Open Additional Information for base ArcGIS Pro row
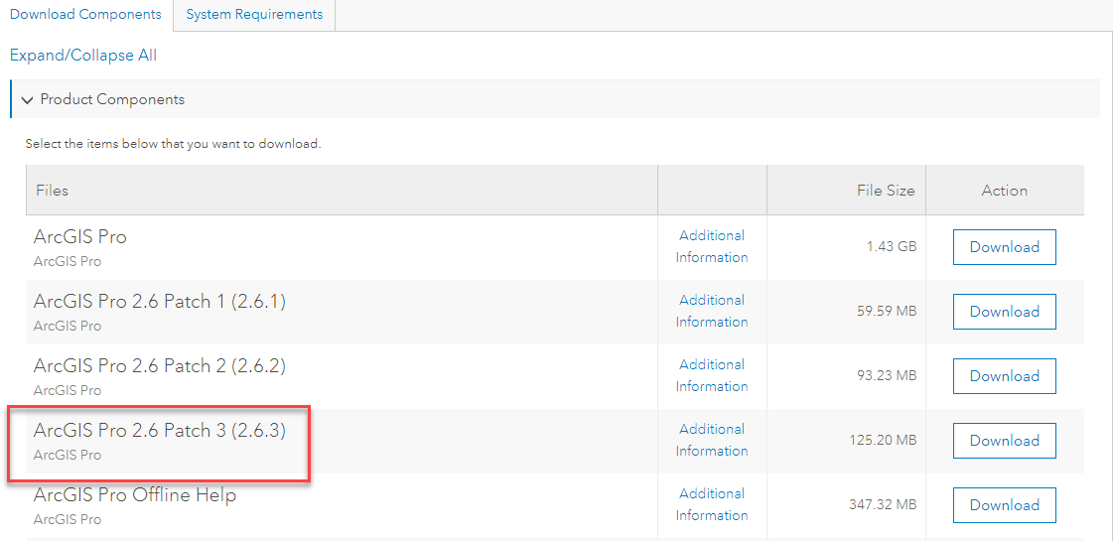Viewport: 1113px width, 541px height. coord(712,246)
